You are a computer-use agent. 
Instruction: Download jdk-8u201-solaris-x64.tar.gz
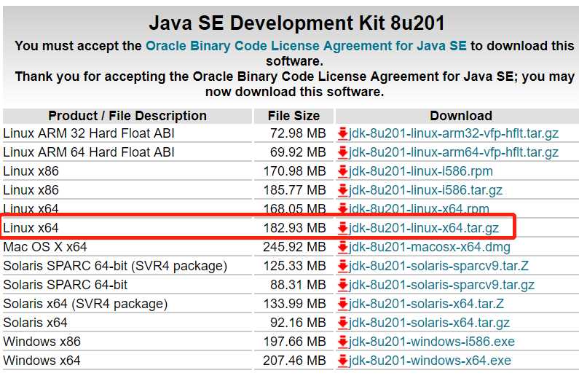click(x=429, y=323)
